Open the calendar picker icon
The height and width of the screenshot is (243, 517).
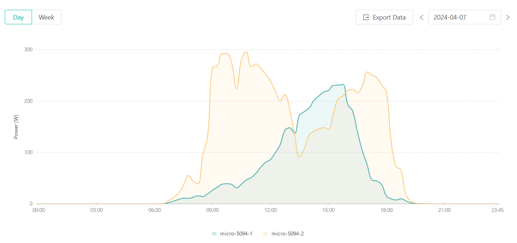pos(493,17)
